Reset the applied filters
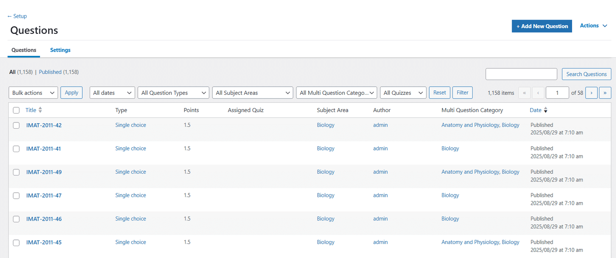Viewport: 616px width, 258px height. pyautogui.click(x=439, y=93)
